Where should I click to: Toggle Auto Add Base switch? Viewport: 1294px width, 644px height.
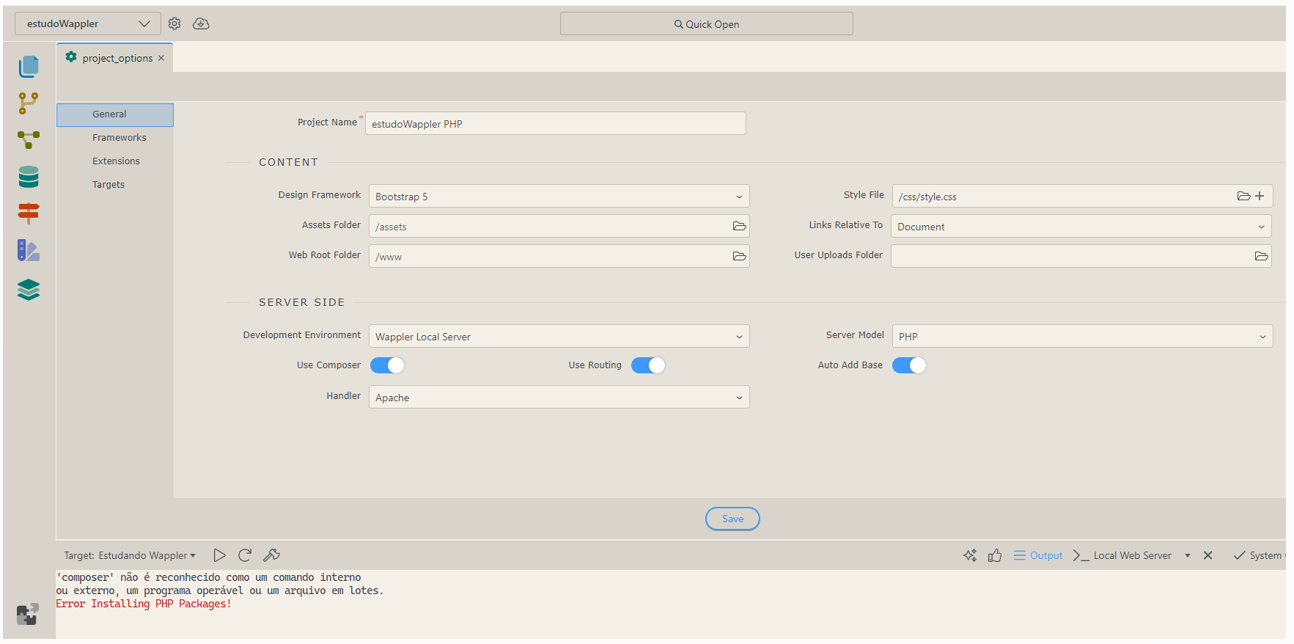point(909,365)
